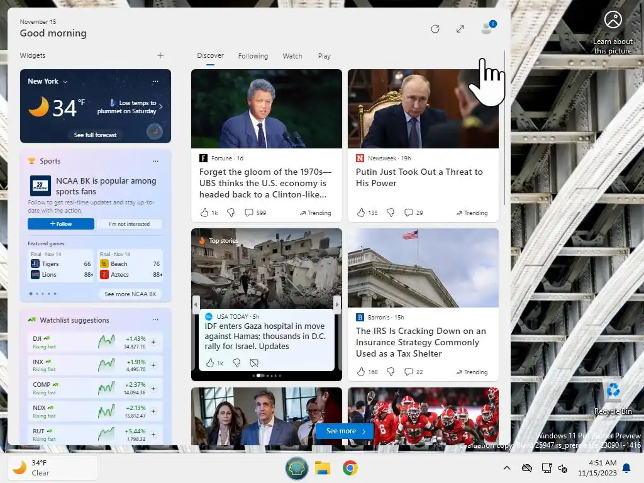Open the New York location dropdown
The image size is (644, 483).
pos(47,81)
